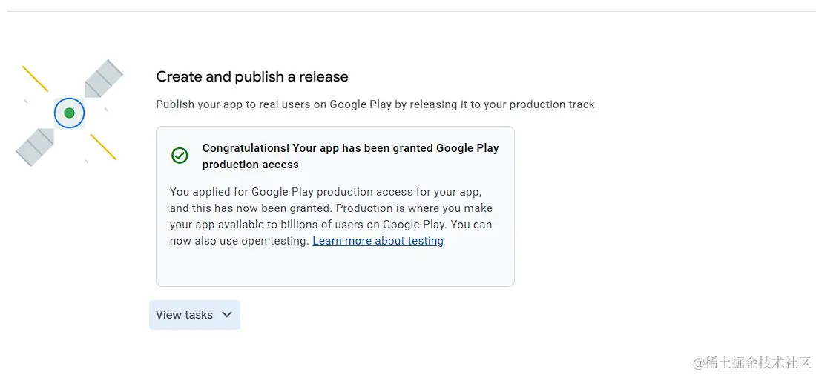The height and width of the screenshot is (375, 816).
Task: Click the yellow streak below the satellite
Action: coord(103,147)
